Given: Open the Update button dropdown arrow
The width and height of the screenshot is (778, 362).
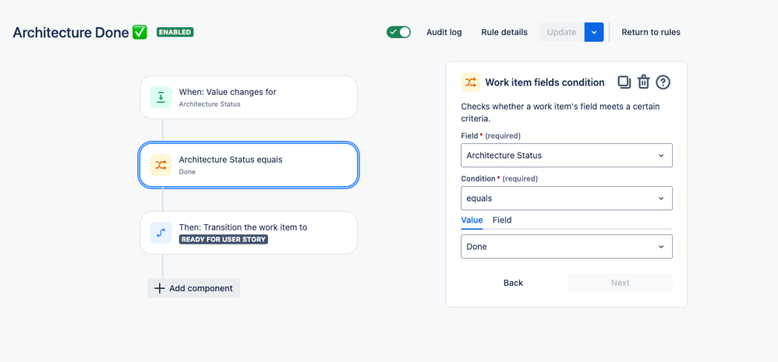Looking at the screenshot, I should click(594, 32).
